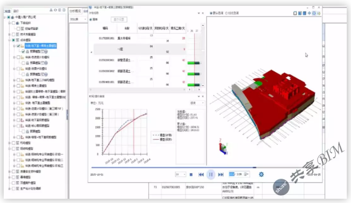Toggle the 中建八局广西公司 root checkbox
This screenshot has height=203, width=351.
point(9,17)
